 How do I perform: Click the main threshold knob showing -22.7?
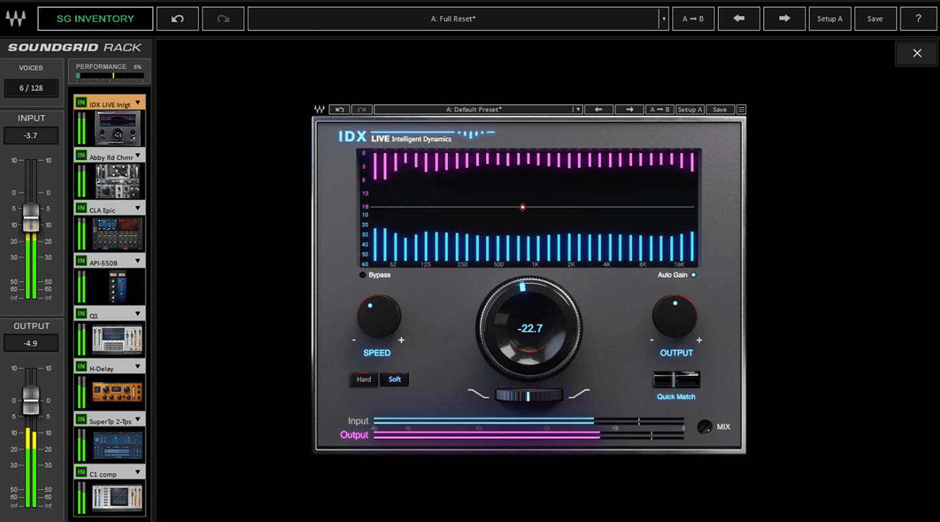(x=530, y=328)
